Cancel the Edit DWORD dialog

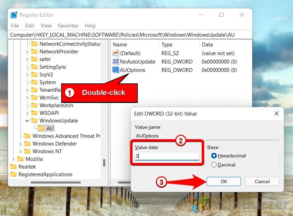pos(262,181)
